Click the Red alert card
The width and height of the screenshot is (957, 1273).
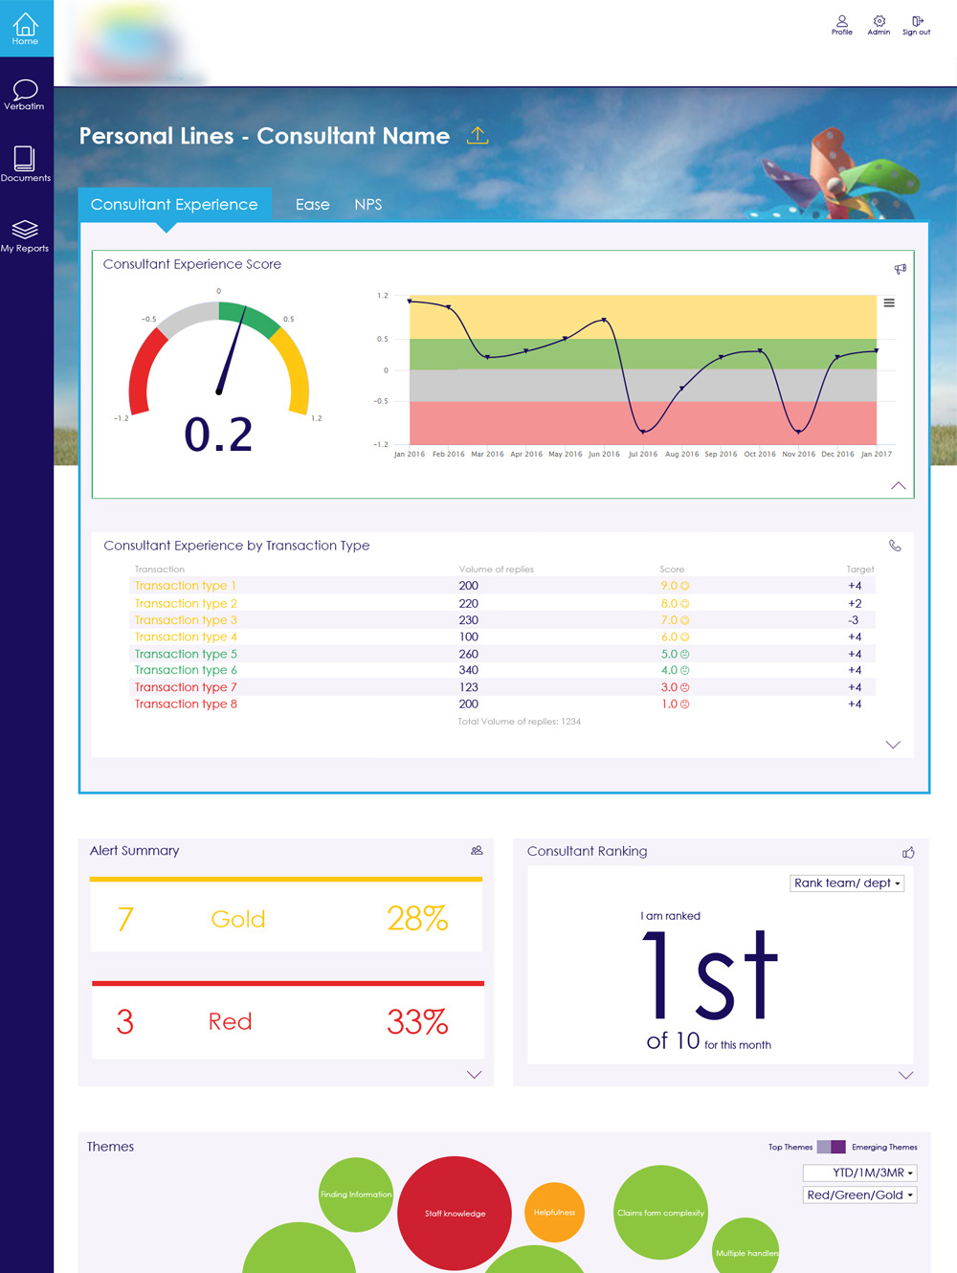tap(288, 1019)
